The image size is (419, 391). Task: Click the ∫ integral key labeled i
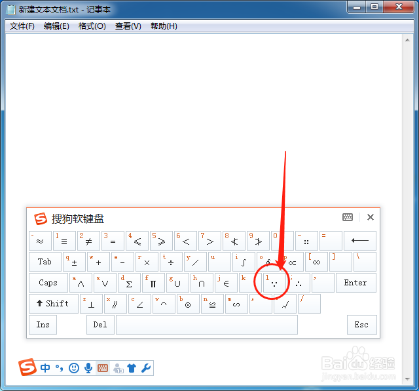[x=244, y=262]
